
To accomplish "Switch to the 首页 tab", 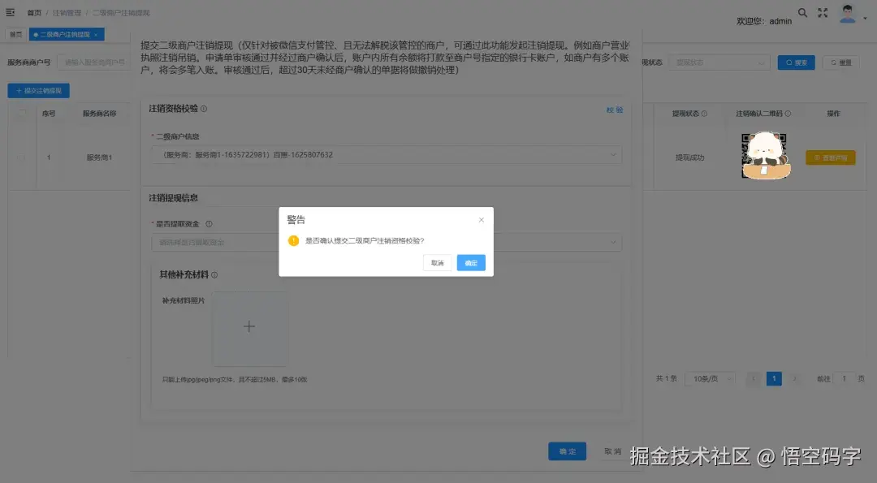I will point(15,34).
